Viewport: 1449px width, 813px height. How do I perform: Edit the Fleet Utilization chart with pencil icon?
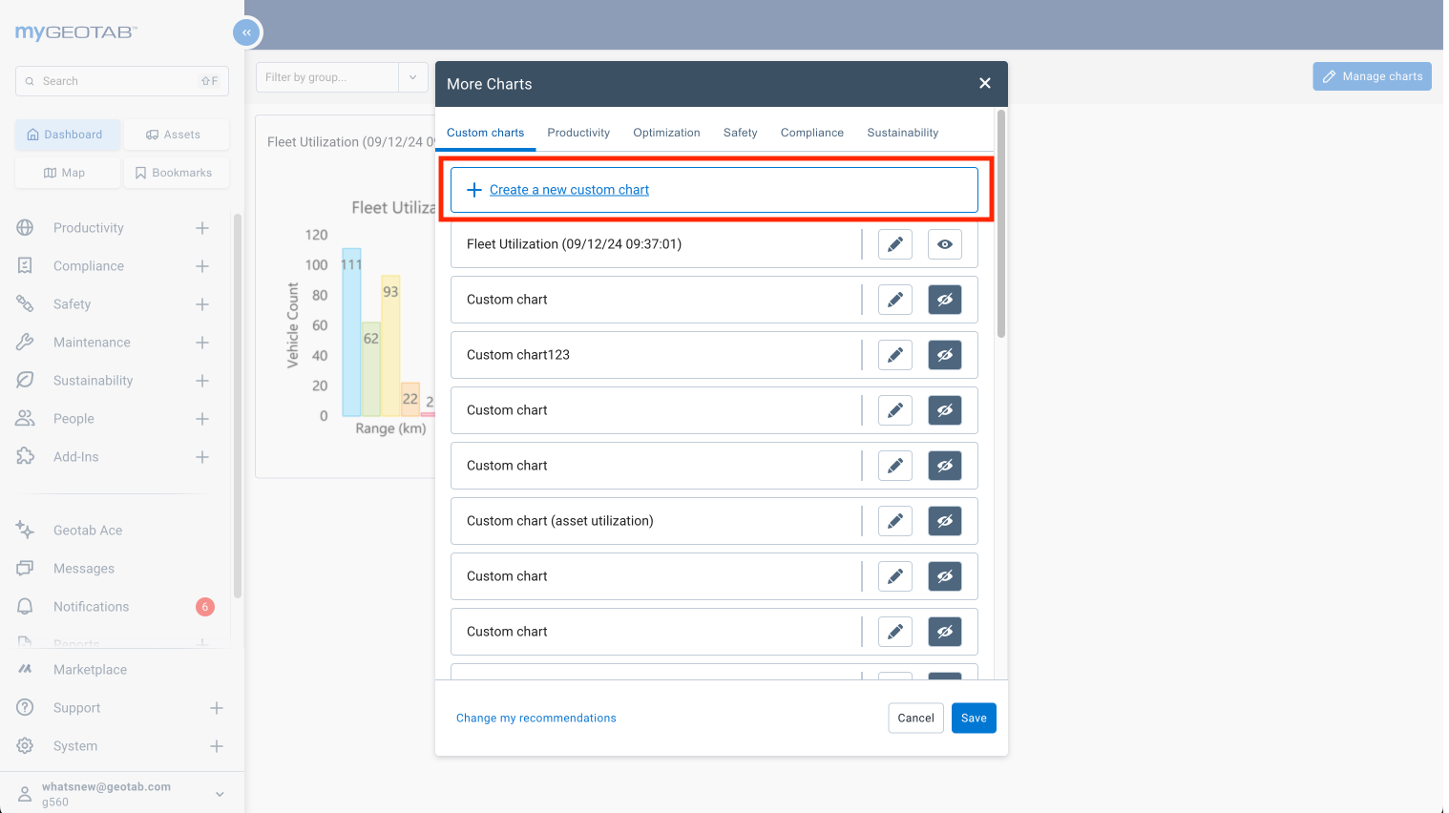894,243
